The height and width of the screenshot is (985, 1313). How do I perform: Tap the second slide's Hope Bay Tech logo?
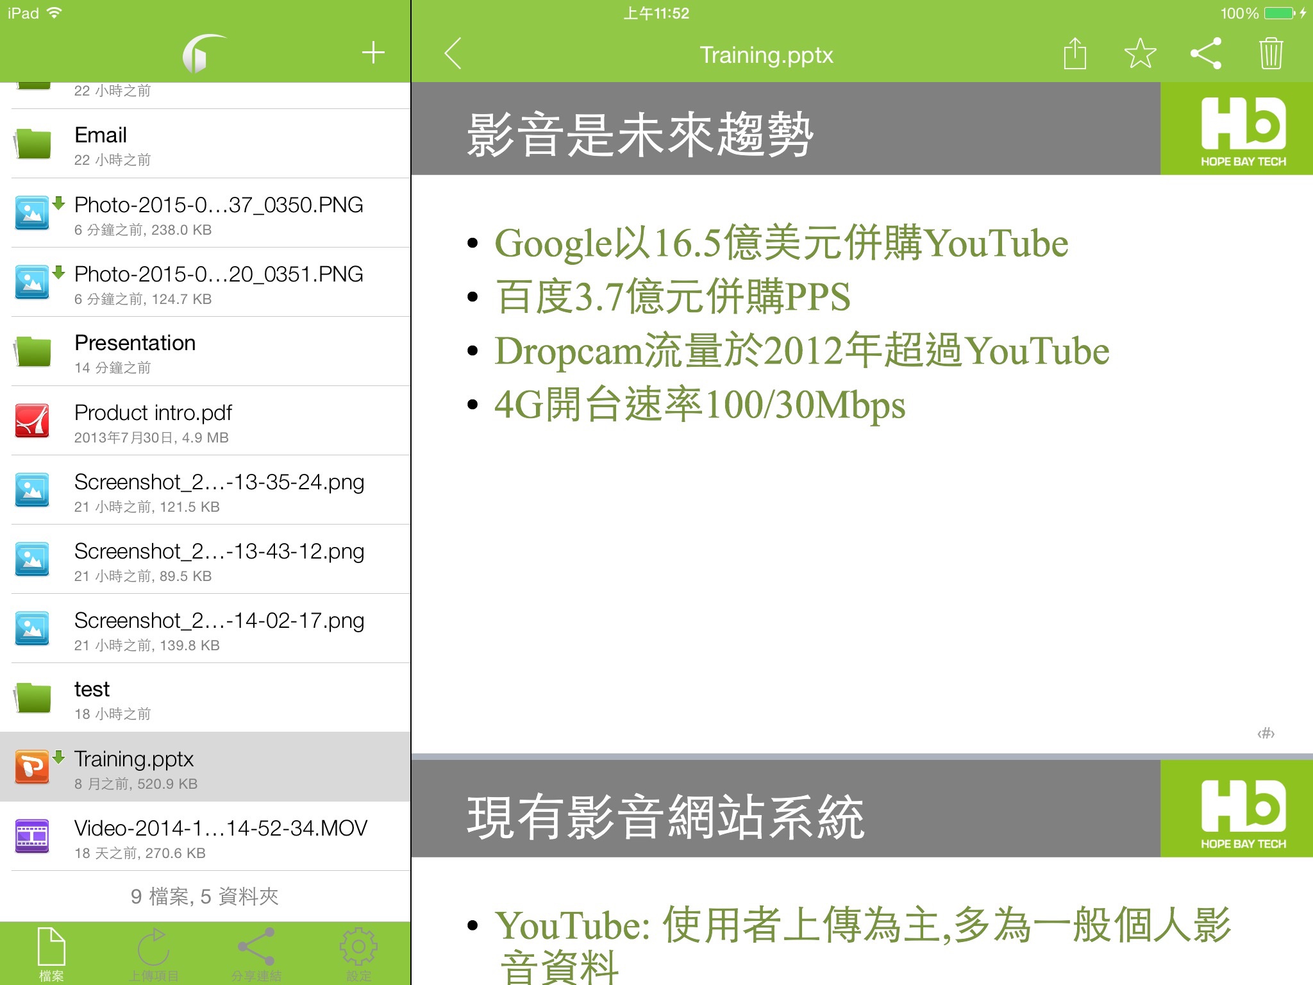(1243, 814)
